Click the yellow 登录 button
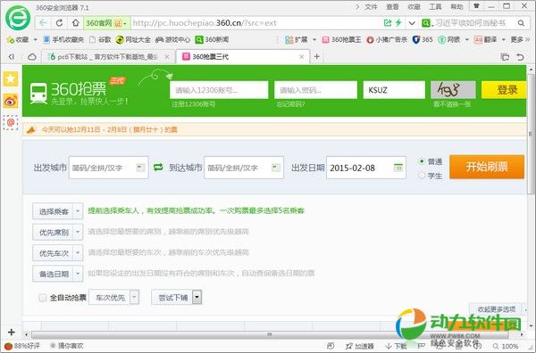Viewport: 536px width, 353px height. (504, 90)
